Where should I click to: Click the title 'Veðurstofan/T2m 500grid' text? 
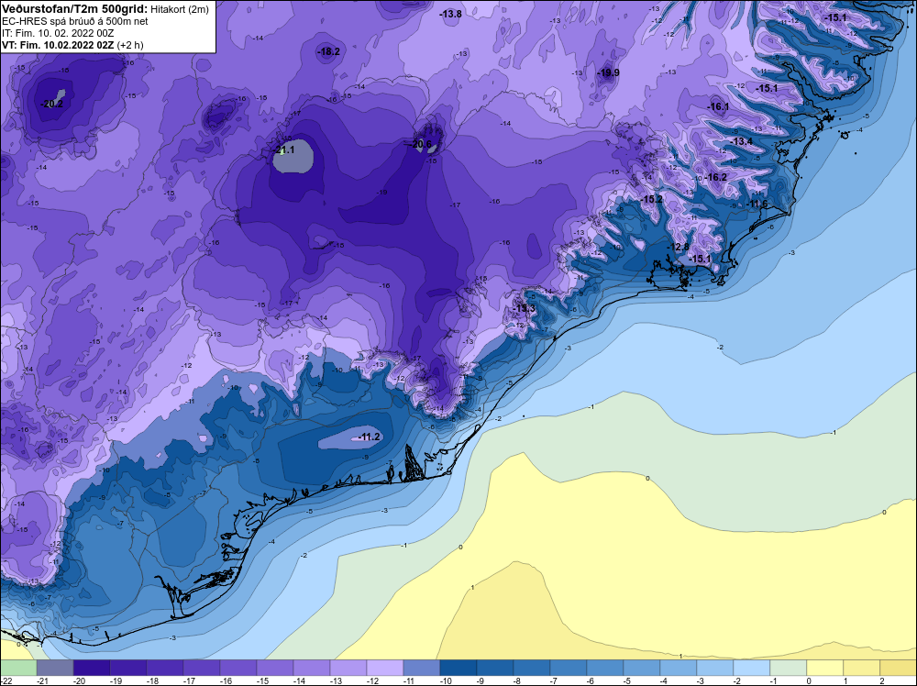pyautogui.click(x=74, y=8)
